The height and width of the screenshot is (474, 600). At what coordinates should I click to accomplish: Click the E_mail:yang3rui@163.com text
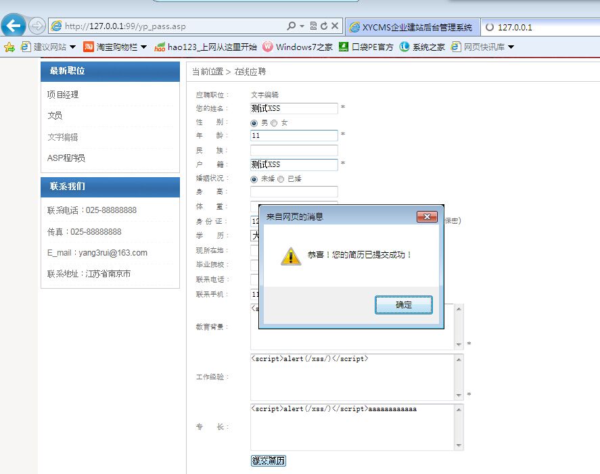97,252
